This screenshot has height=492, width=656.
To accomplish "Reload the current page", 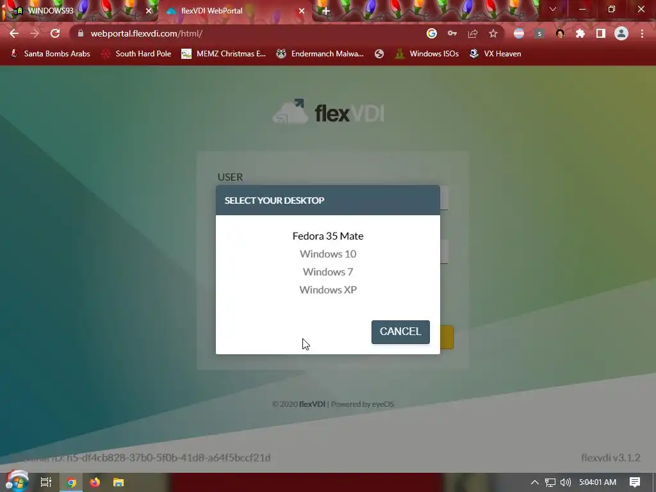I will (55, 33).
